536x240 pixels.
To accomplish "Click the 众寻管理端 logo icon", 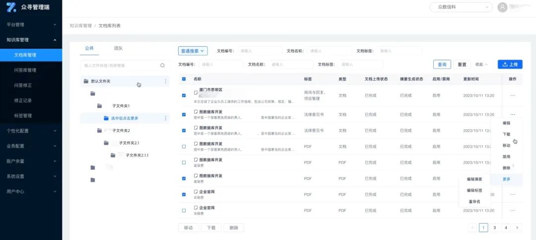I will tap(11, 7).
